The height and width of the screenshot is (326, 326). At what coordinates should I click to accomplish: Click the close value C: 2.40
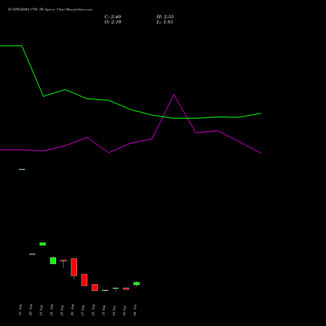click(x=113, y=17)
